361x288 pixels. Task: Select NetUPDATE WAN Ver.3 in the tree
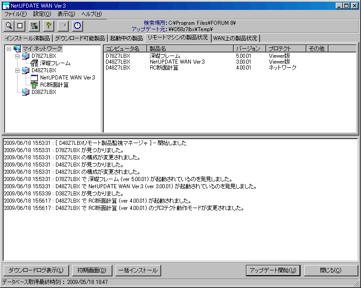(67, 78)
